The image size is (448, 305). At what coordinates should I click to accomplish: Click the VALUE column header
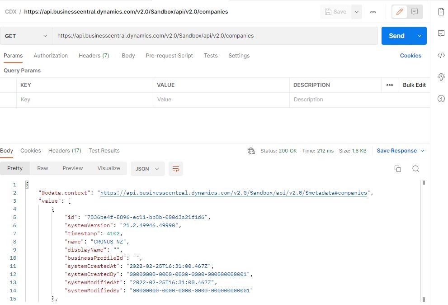pyautogui.click(x=166, y=85)
